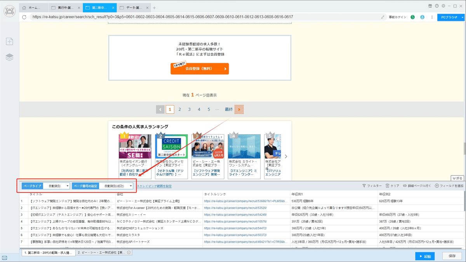The width and height of the screenshot is (466, 262).
Task: Close the 実行中 tab with its X
Action: pyautogui.click(x=79, y=8)
